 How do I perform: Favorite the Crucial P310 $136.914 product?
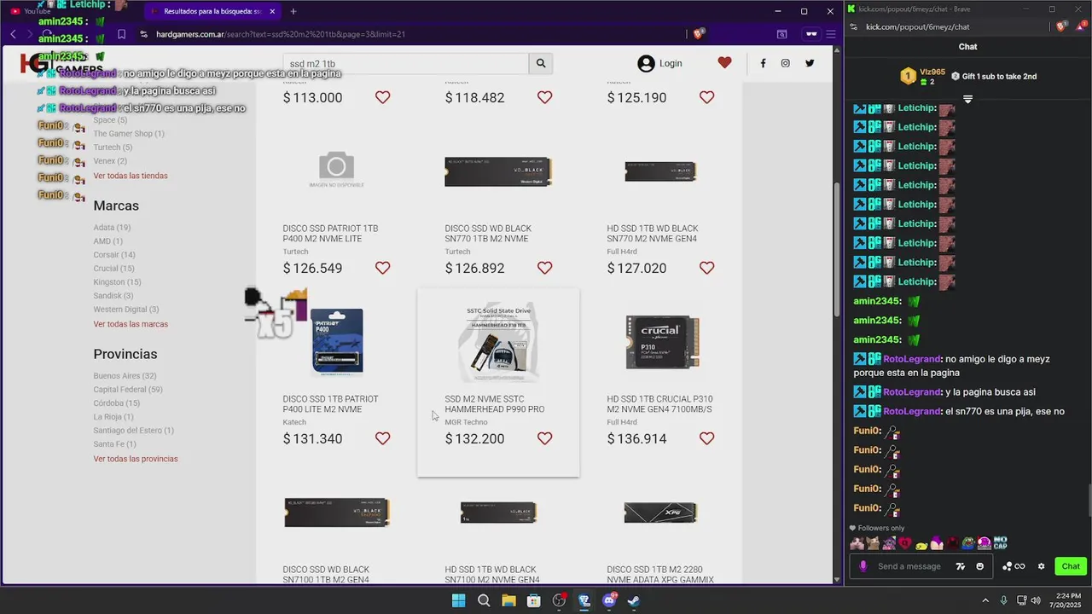pos(707,438)
